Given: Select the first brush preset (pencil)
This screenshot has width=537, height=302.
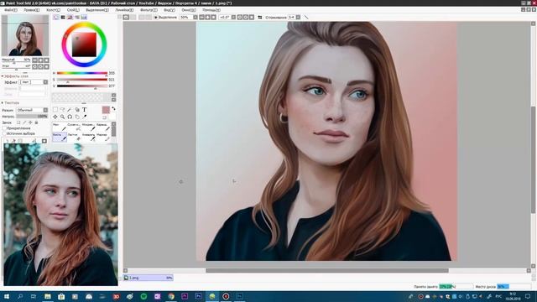Looking at the screenshot, I should click(60, 127).
